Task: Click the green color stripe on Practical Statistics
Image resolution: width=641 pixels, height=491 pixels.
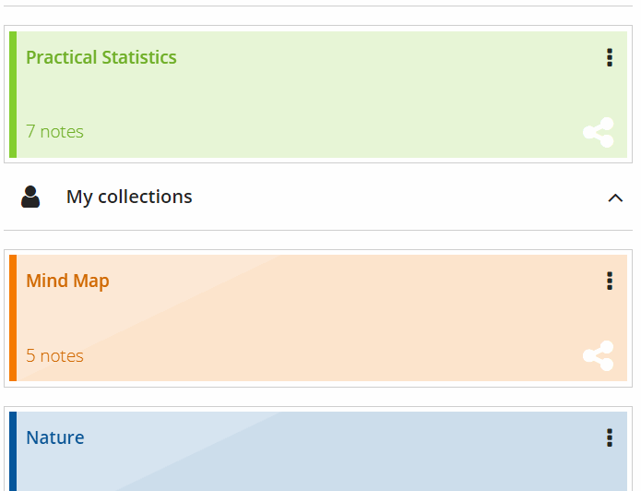Action: 13,94
